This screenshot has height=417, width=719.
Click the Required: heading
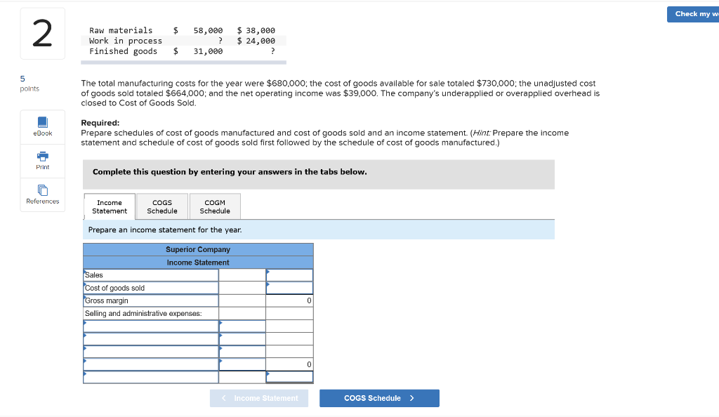coord(100,123)
